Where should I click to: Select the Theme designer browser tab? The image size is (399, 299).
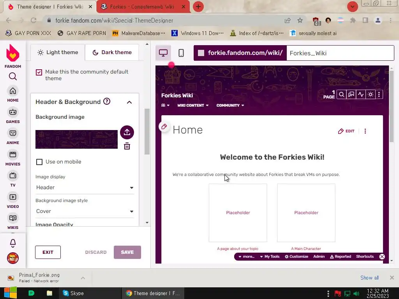tap(50, 7)
